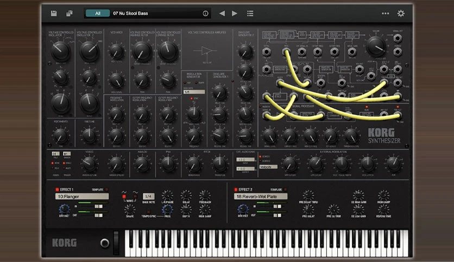Screen dimensions: 454x262
Task: Toggle the Modulation Generator Key LED
Action: (x=185, y=83)
